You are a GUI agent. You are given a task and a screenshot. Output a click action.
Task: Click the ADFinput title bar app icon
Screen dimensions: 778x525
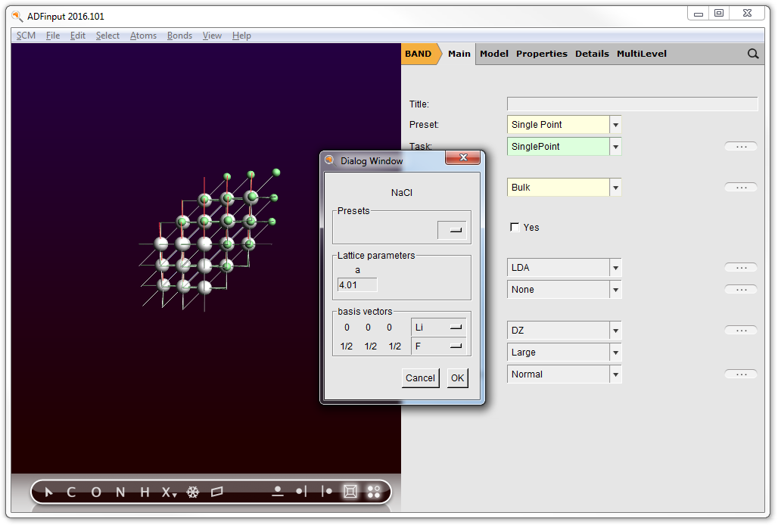tap(17, 16)
